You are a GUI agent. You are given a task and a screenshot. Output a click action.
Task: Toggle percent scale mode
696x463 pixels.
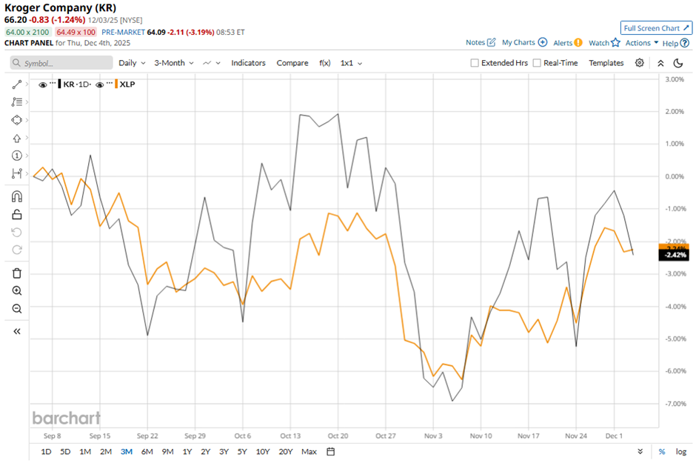click(x=662, y=451)
